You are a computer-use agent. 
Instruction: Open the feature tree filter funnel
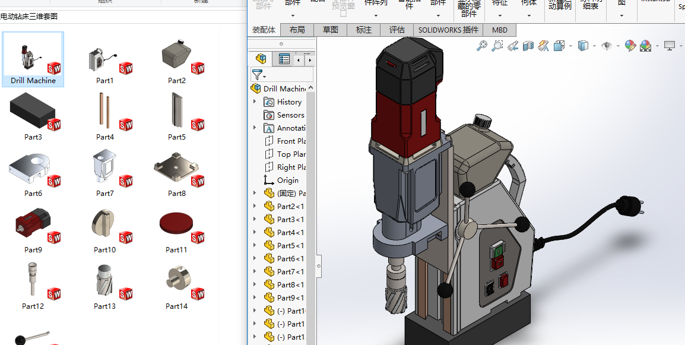coord(257,75)
